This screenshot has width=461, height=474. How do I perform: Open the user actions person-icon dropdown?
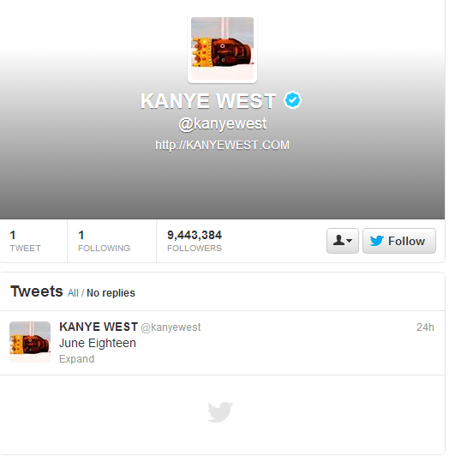343,241
